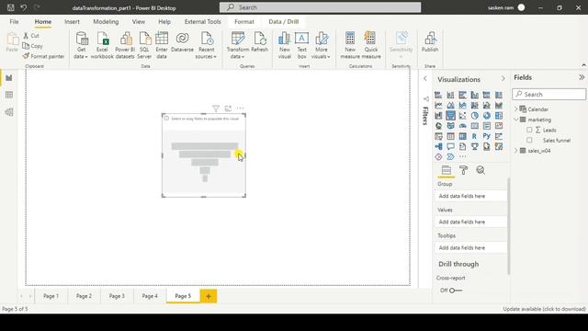This screenshot has width=588, height=331.
Task: Pick the treemap visualization
Action: [x=498, y=116]
